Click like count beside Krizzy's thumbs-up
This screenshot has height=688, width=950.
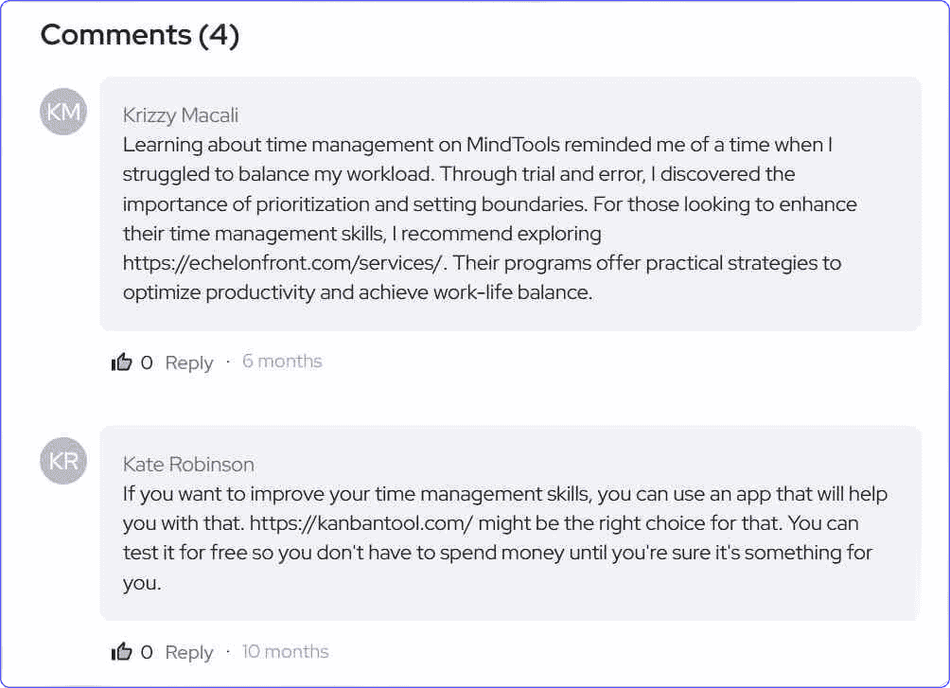[147, 362]
